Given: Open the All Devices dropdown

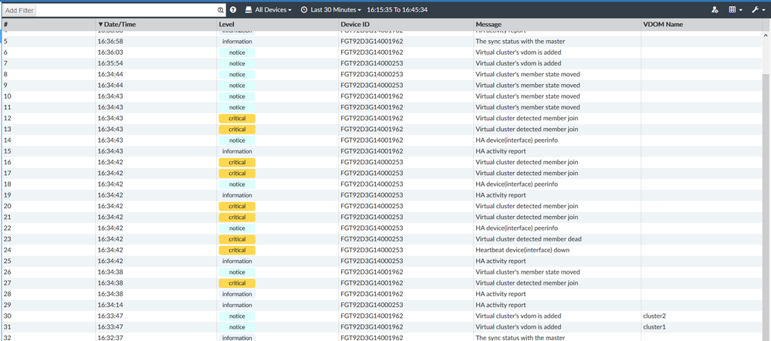Looking at the screenshot, I should [269, 10].
